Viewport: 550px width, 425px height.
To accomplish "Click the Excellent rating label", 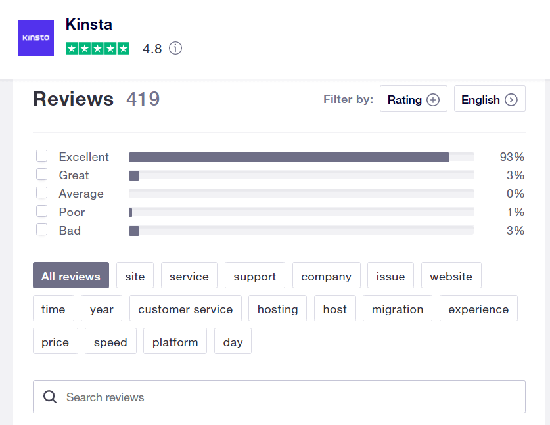I will [84, 157].
